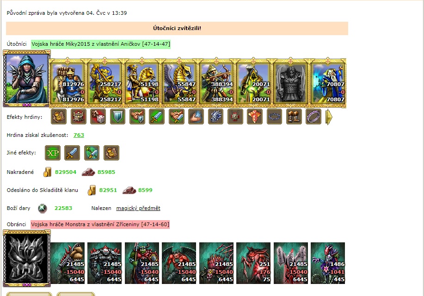Select the red demon defender unit 251

click(253, 263)
